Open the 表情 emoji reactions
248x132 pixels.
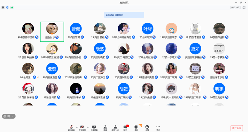147,127
